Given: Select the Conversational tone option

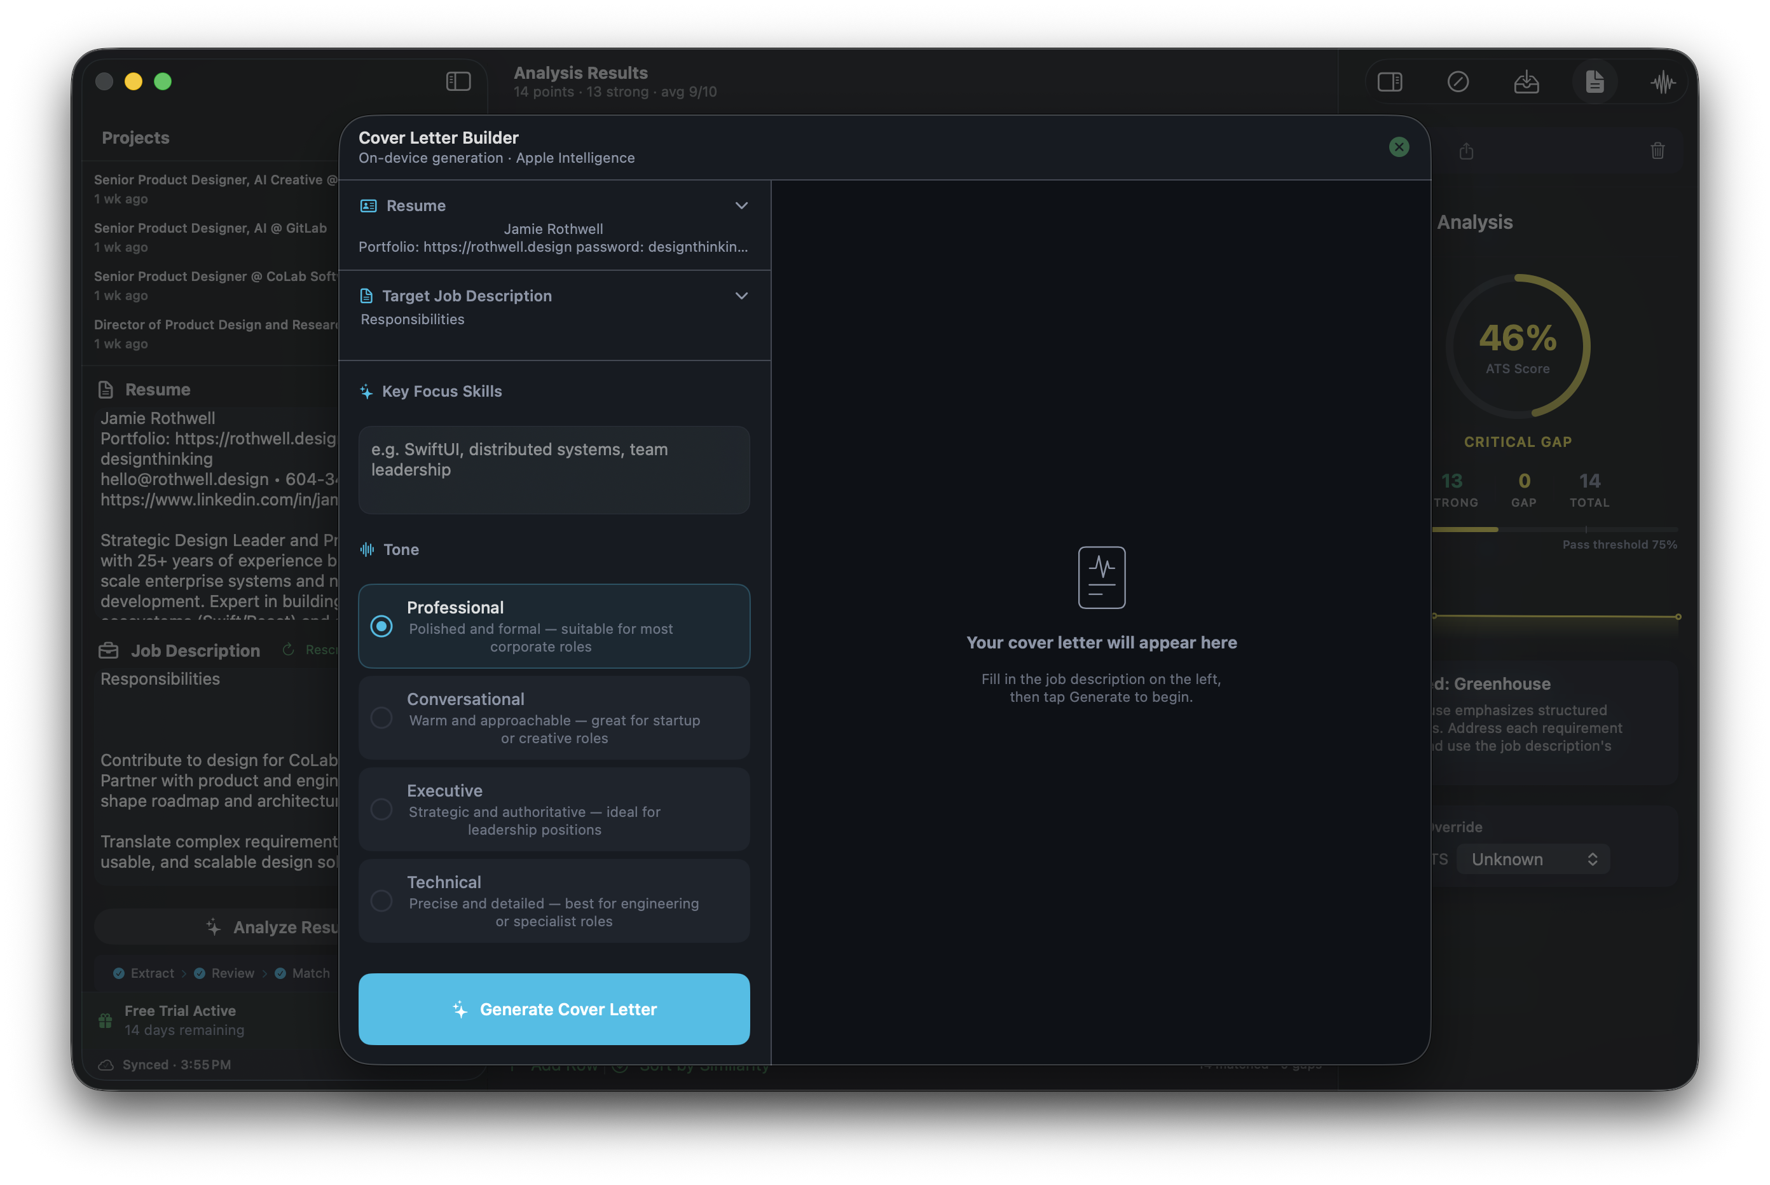Looking at the screenshot, I should pyautogui.click(x=554, y=718).
